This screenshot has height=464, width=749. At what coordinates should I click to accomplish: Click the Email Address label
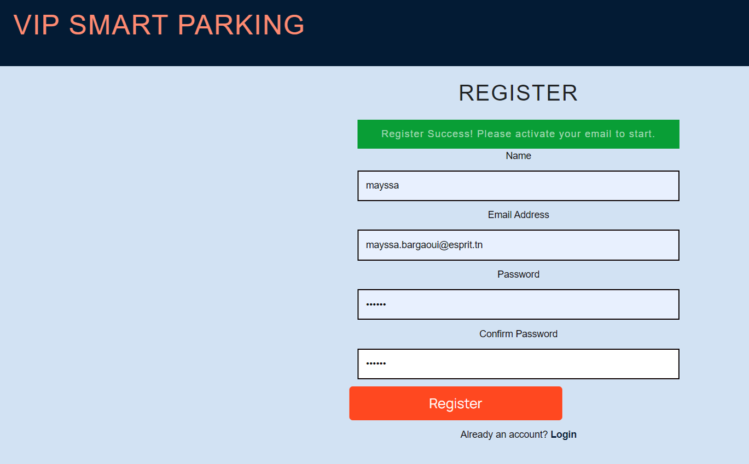(518, 215)
